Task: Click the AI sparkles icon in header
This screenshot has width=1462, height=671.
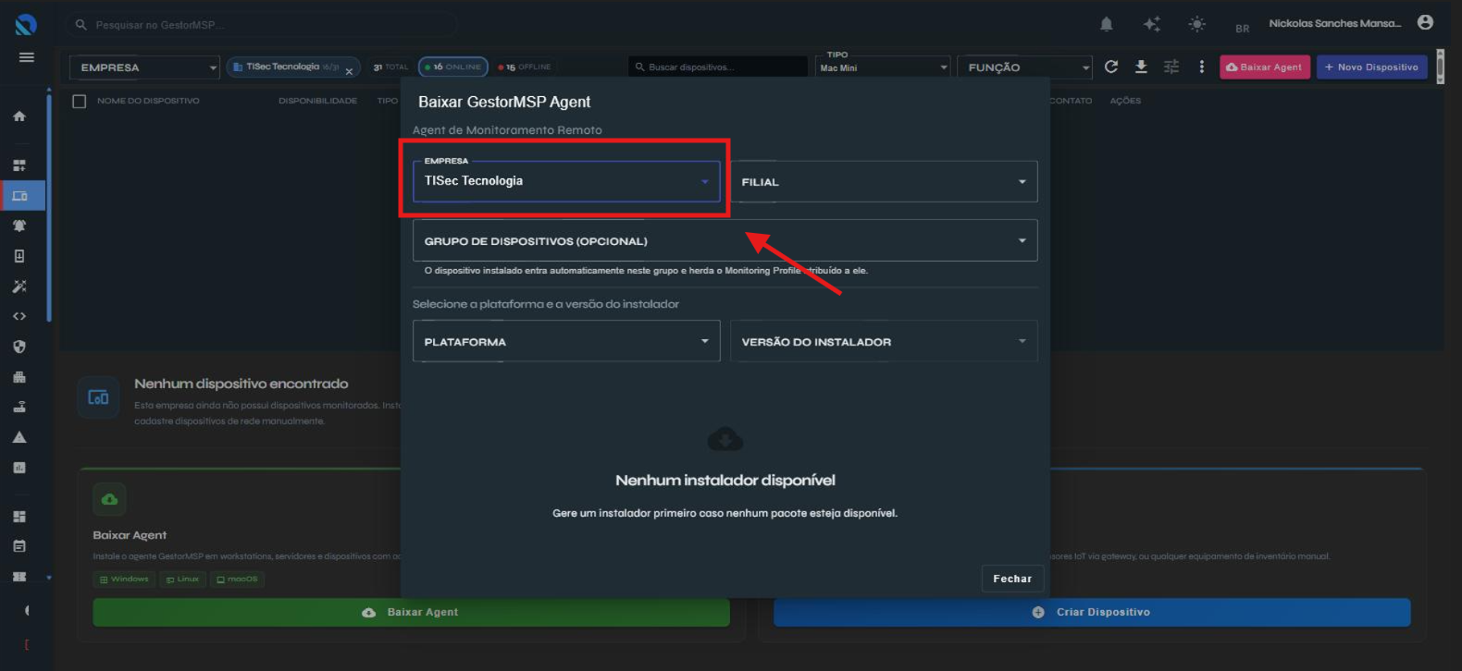Action: point(1152,24)
